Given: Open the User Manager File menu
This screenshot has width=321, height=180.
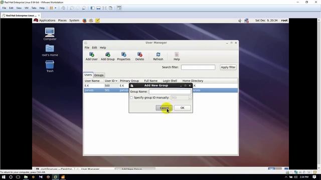Looking at the screenshot, I should pos(87,47).
